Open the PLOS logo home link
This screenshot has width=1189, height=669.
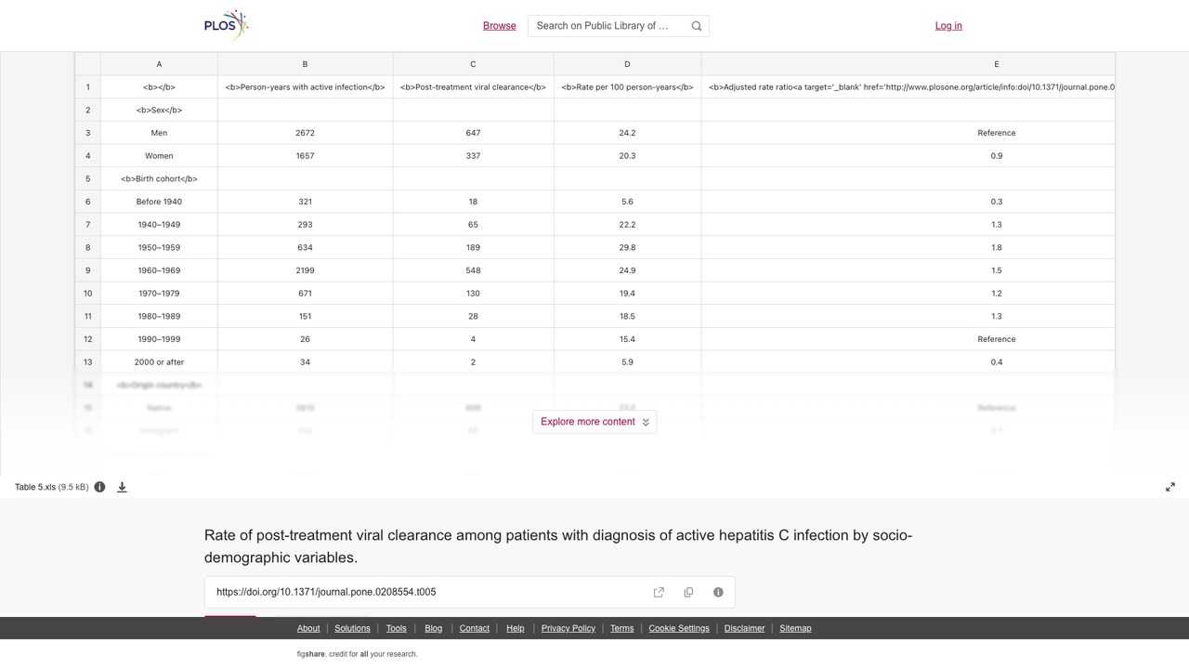(x=227, y=25)
